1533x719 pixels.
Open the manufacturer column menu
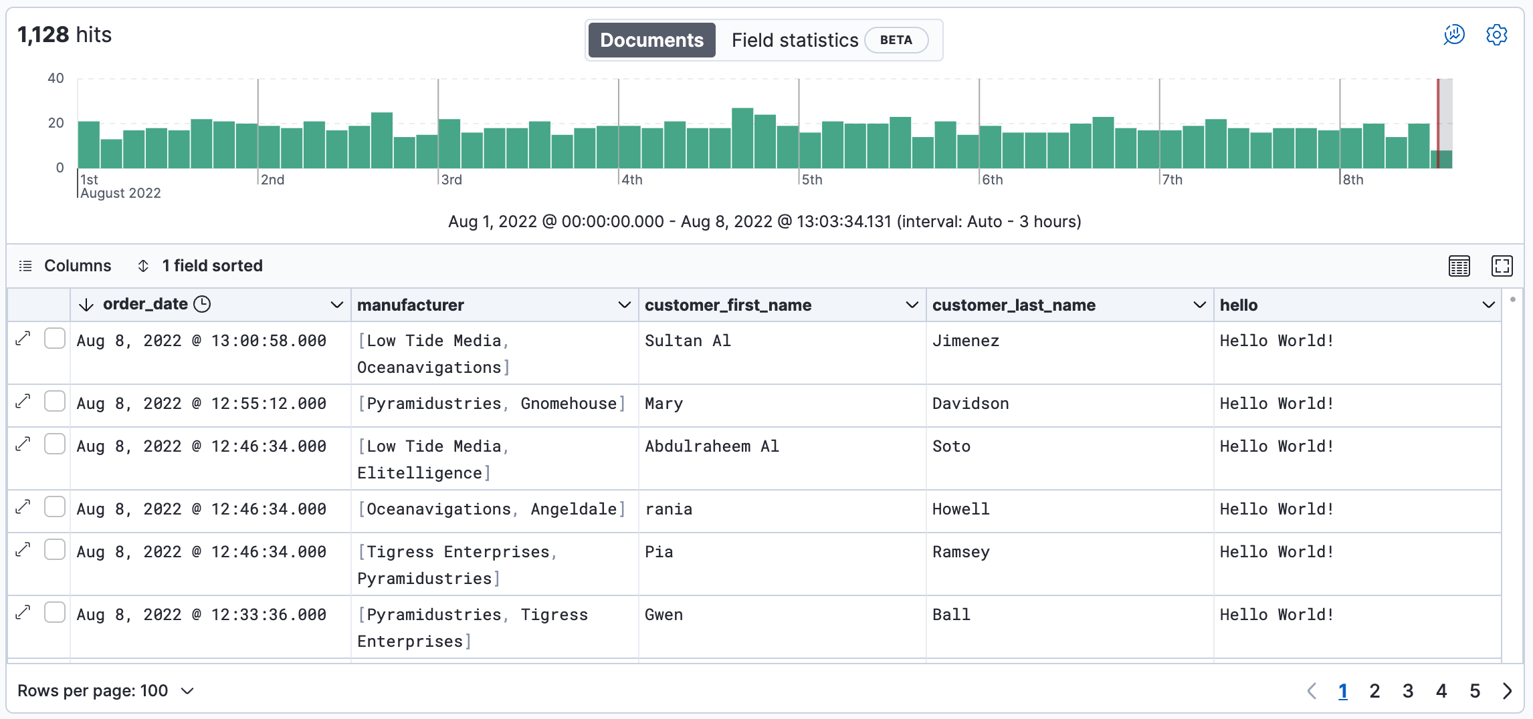click(625, 305)
